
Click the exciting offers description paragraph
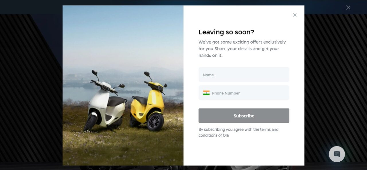click(x=242, y=49)
